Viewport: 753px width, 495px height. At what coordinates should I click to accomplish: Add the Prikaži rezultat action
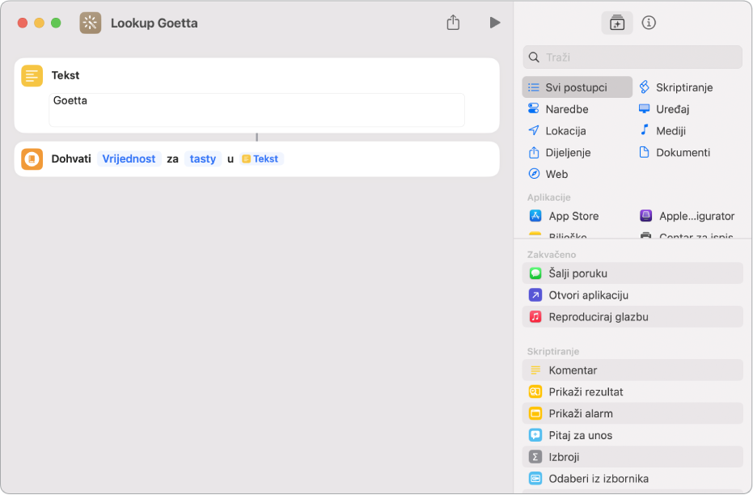tap(632, 391)
